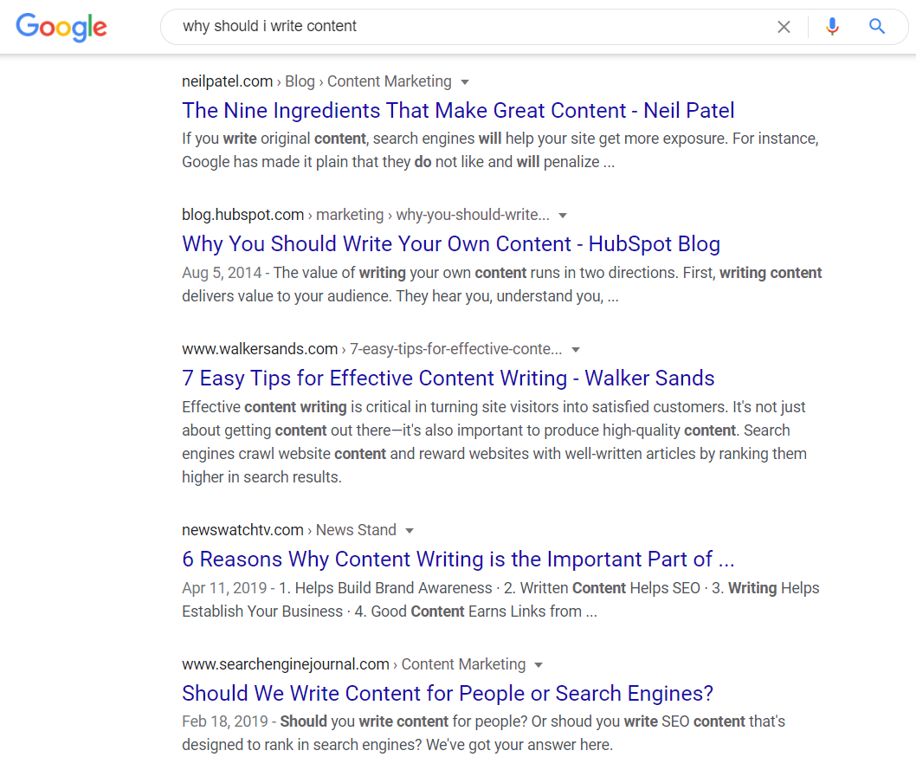Viewport: 916px width, 770px height.
Task: Open 7 Easy Tips for Effective Content Writing
Action: pos(448,378)
